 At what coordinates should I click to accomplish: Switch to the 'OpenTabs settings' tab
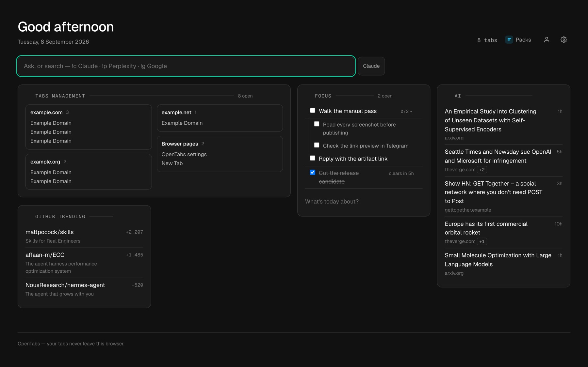pos(184,154)
